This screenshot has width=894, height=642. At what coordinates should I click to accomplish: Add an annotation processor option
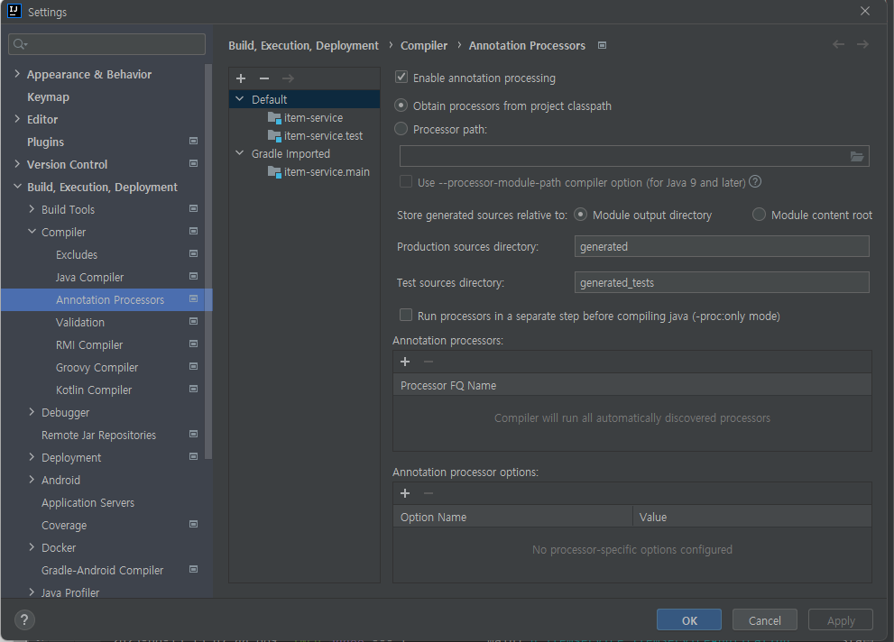coord(405,493)
